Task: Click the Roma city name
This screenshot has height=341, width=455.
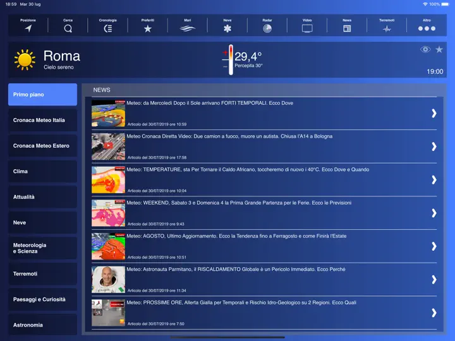Action: [x=62, y=56]
